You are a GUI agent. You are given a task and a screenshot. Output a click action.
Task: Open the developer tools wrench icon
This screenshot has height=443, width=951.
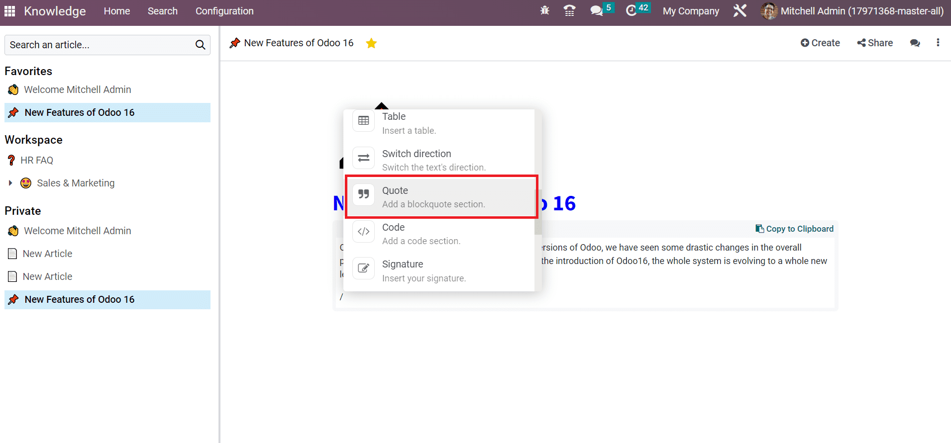point(740,10)
